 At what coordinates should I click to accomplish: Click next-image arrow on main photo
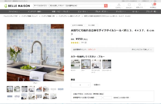click(62, 53)
